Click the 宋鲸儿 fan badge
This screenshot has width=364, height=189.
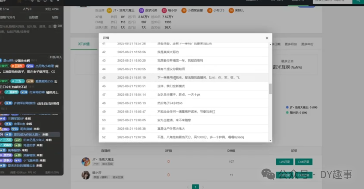[x=237, y=10]
